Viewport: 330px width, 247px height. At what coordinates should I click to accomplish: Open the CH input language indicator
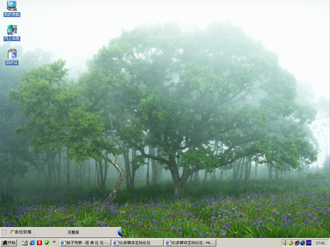(x=308, y=243)
